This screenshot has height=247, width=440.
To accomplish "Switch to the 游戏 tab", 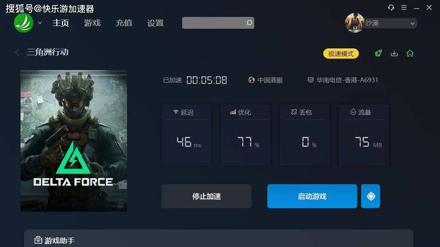I will coord(92,23).
